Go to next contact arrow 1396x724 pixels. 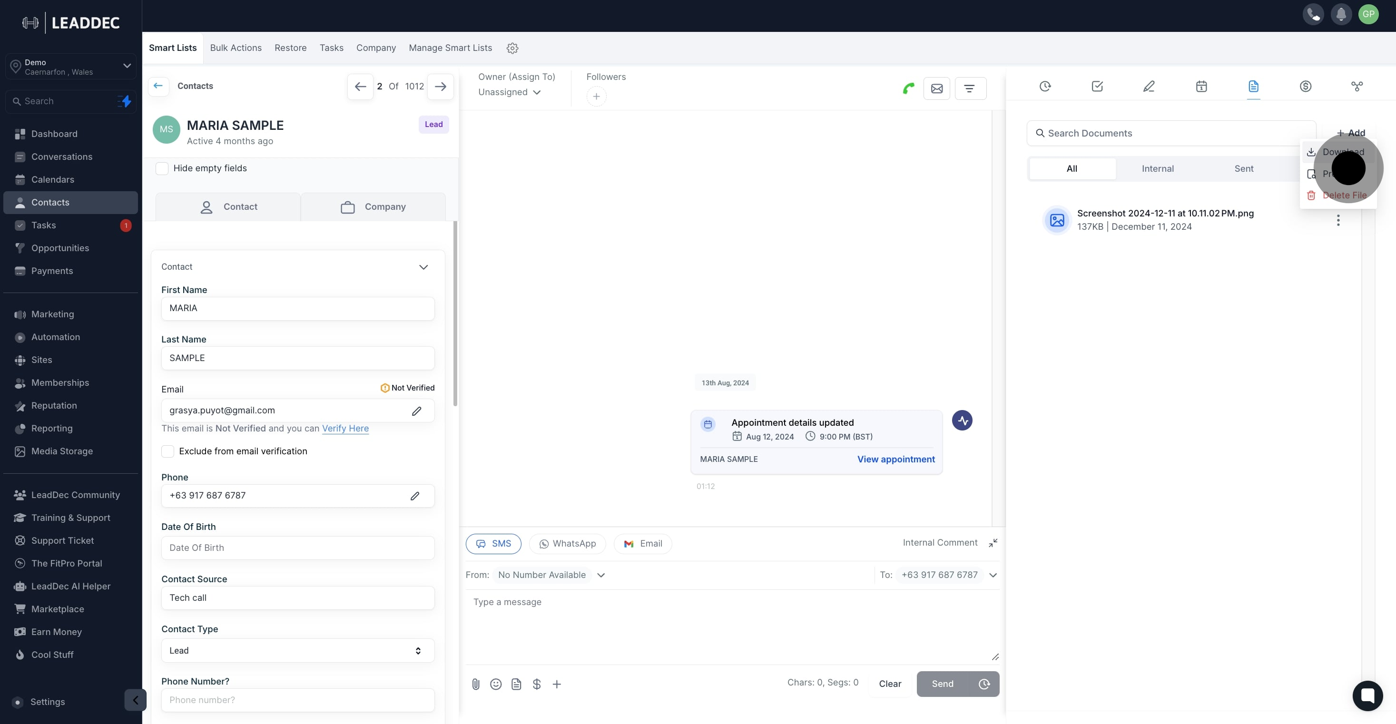441,86
